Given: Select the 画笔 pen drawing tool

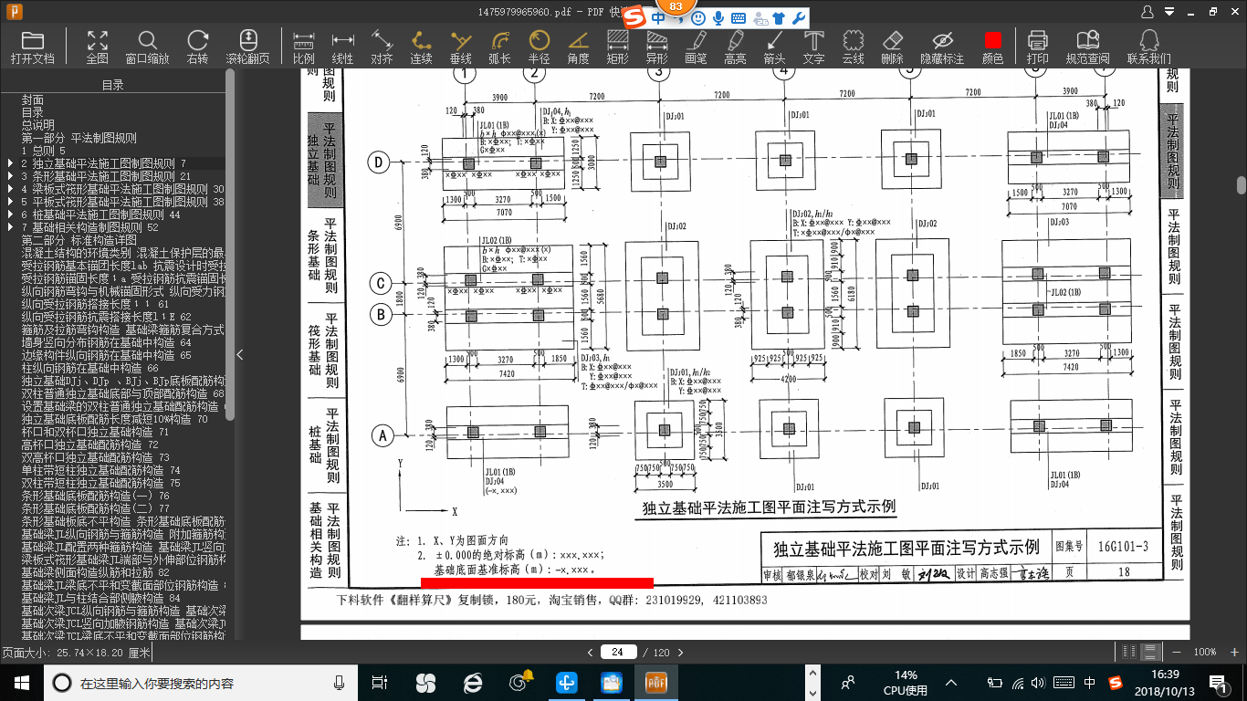Looking at the screenshot, I should click(x=697, y=47).
